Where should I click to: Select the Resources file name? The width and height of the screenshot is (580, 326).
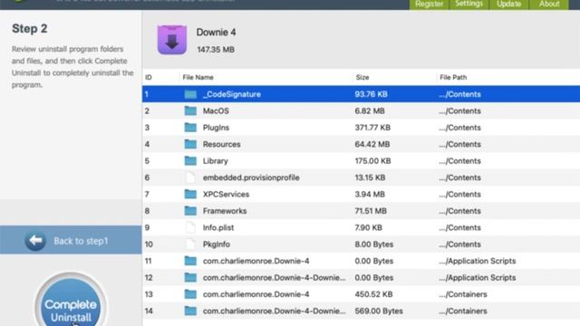221,144
